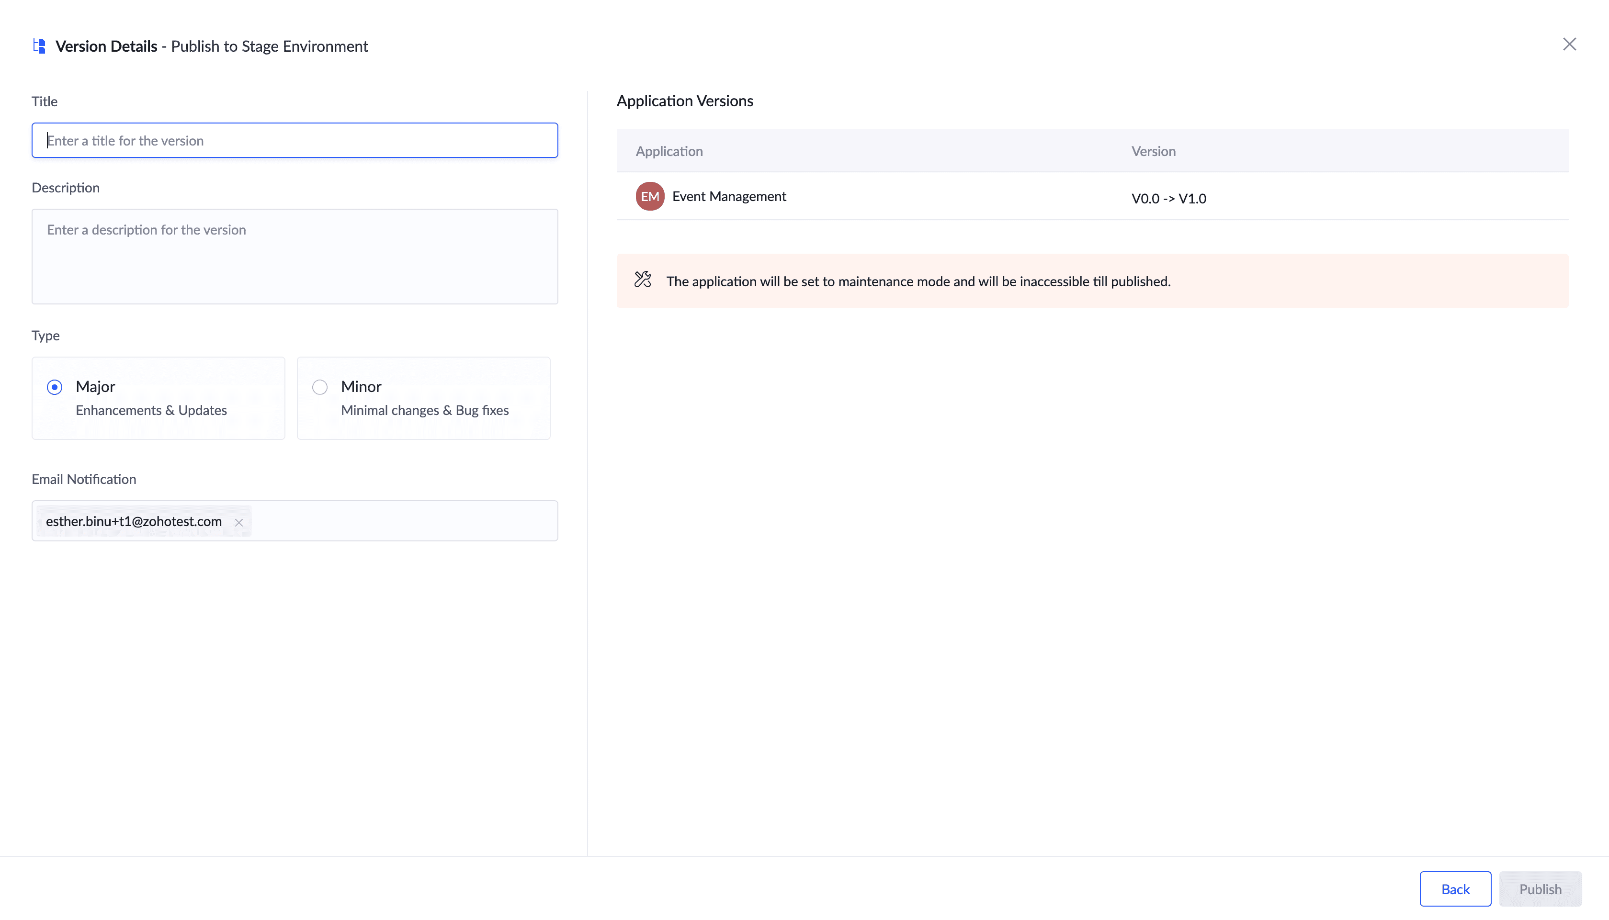Click the maintenance mode tools icon
This screenshot has width=1609, height=920.
[642, 280]
